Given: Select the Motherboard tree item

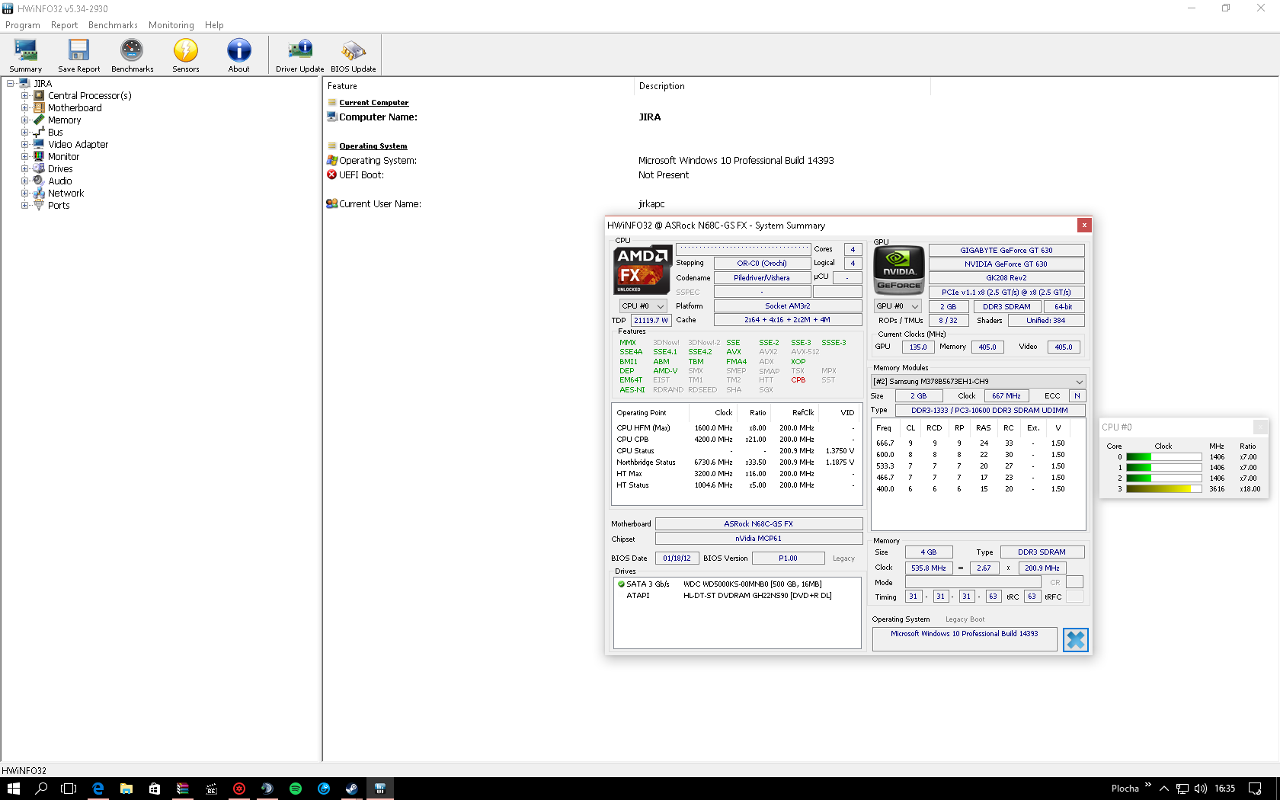Looking at the screenshot, I should 75,108.
